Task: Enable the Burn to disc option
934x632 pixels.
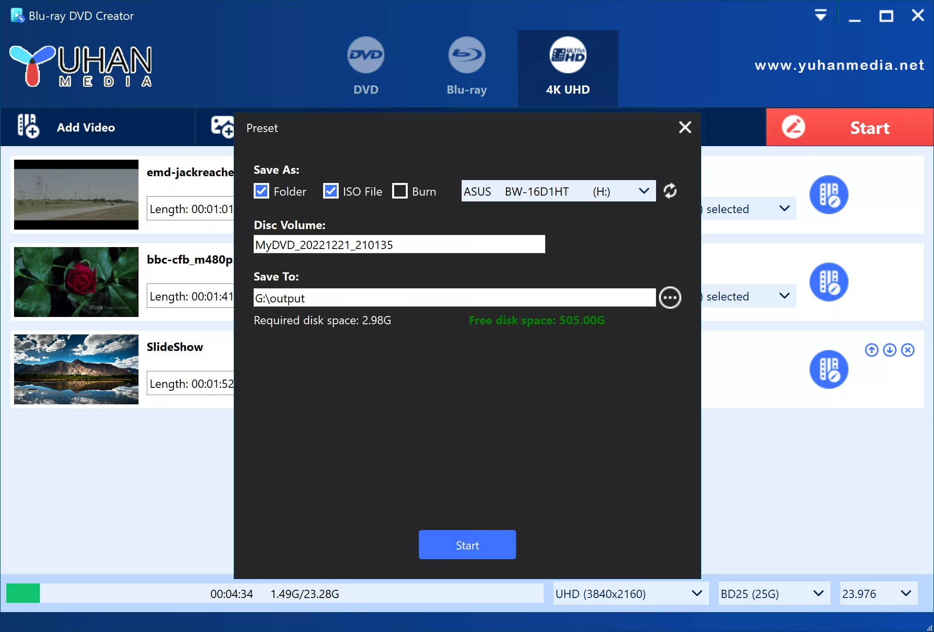Action: tap(399, 190)
